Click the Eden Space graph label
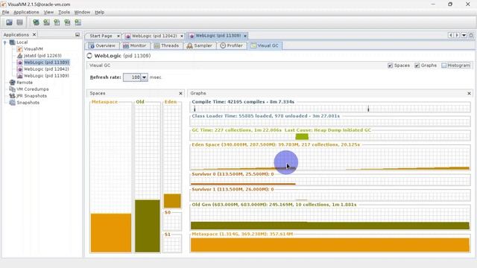Screen dimensions: 477x268 point(276,144)
